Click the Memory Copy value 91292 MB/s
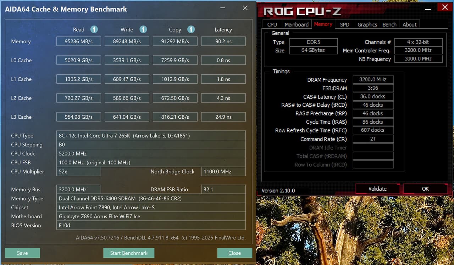This screenshot has height=265, width=454. click(x=175, y=41)
